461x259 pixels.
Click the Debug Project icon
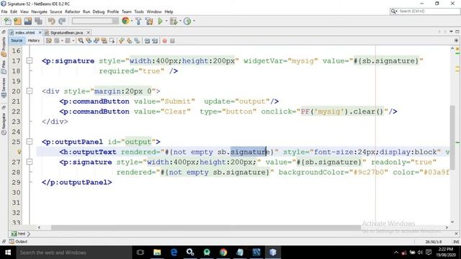tap(173, 21)
